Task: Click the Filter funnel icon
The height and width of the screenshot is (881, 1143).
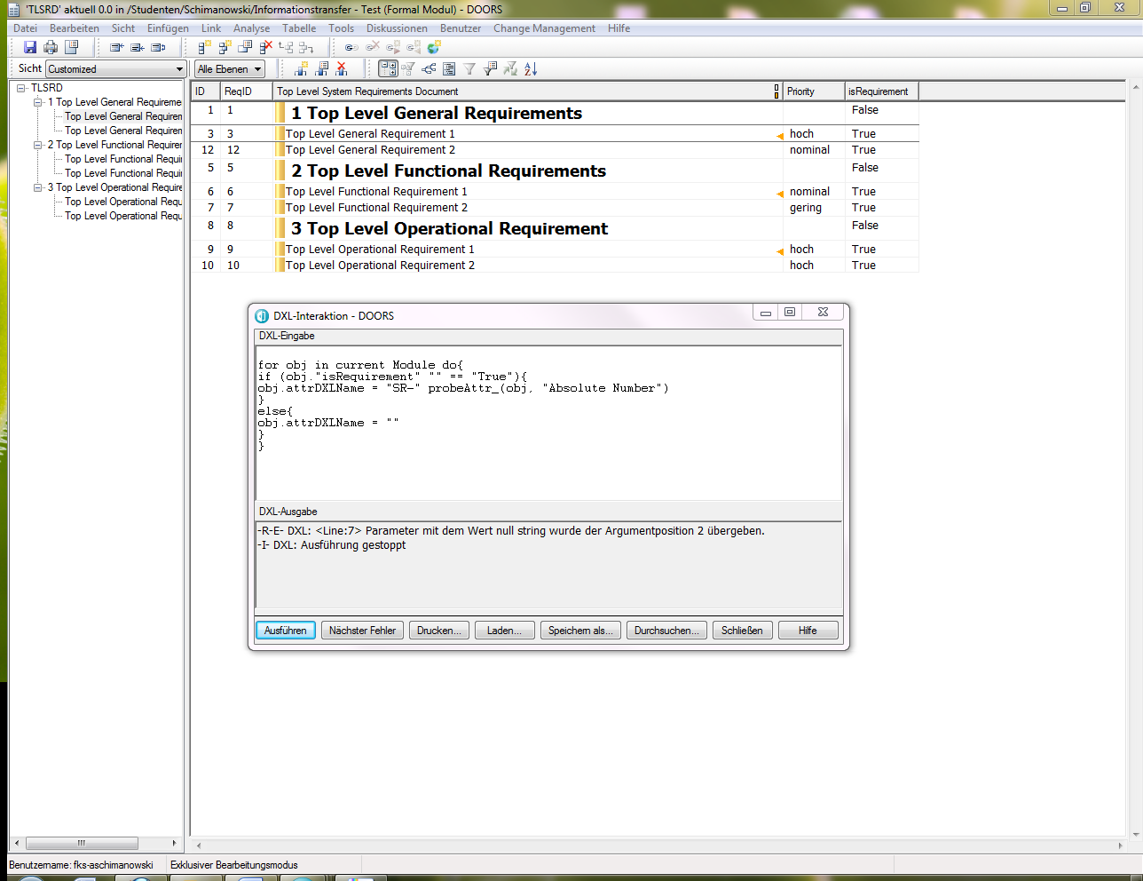Action: coord(469,68)
